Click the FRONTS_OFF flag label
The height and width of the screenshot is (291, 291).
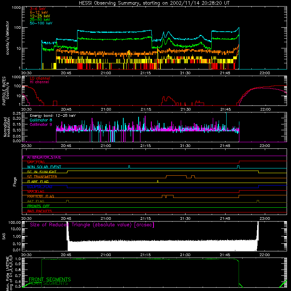tap(39, 206)
